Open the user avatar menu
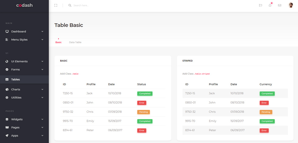298x143 pixels. pyautogui.click(x=291, y=5)
